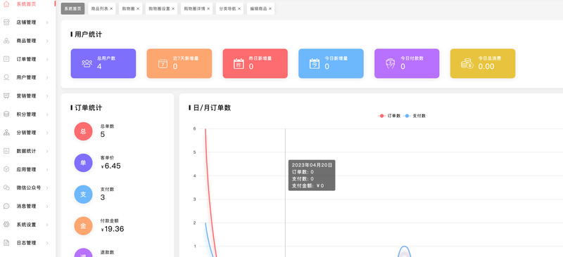Click the 系统设置 gear icon
Screen dimensions: 563x257
coord(6,225)
